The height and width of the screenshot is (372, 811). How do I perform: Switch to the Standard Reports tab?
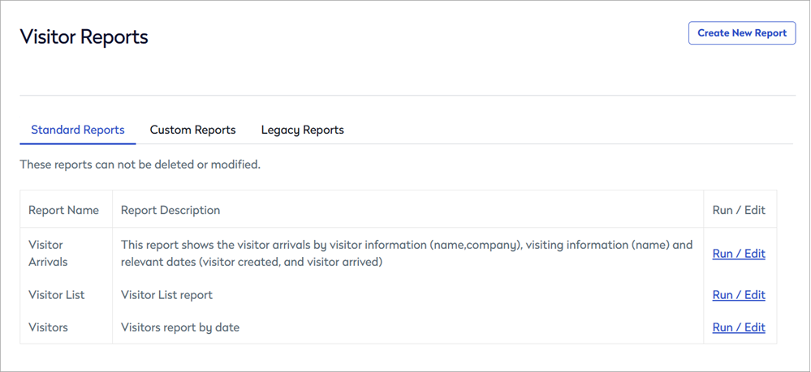pos(78,130)
